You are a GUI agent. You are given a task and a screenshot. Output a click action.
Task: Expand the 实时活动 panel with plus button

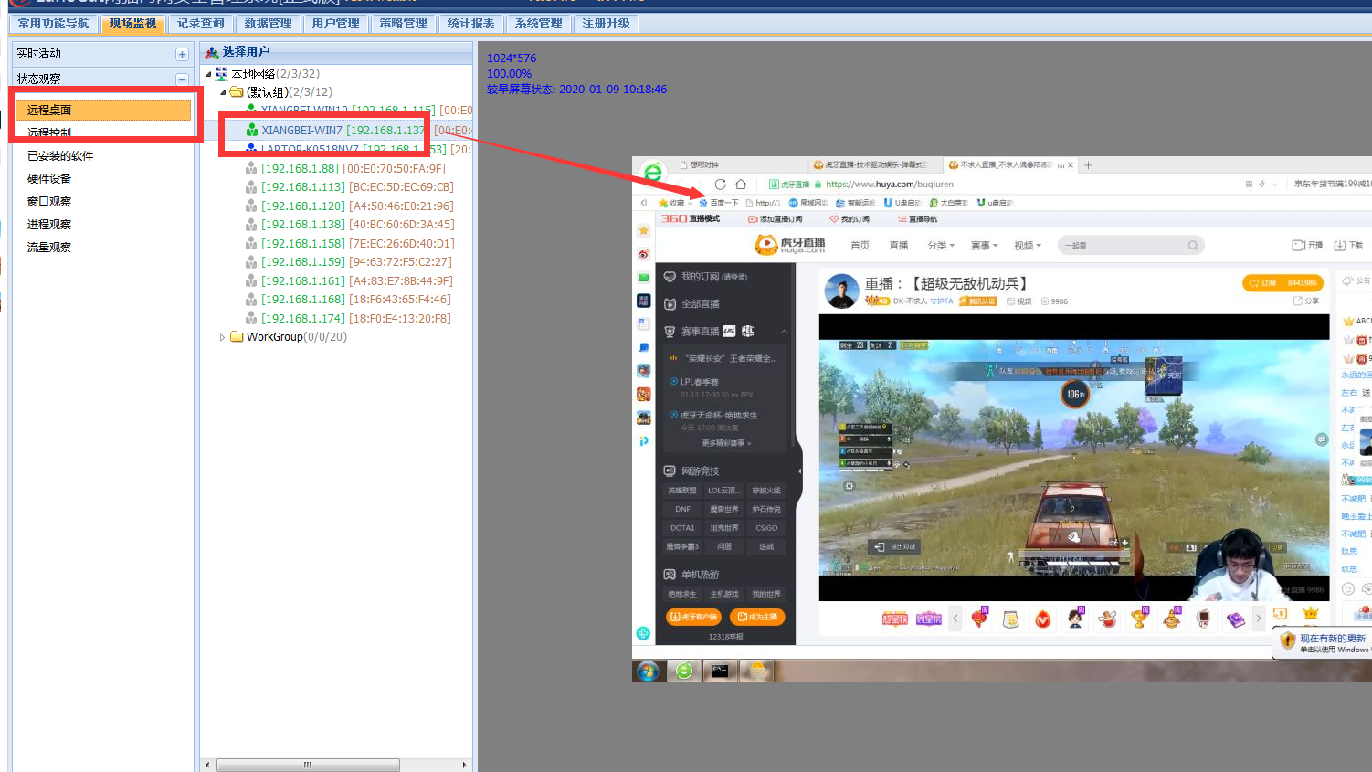182,54
